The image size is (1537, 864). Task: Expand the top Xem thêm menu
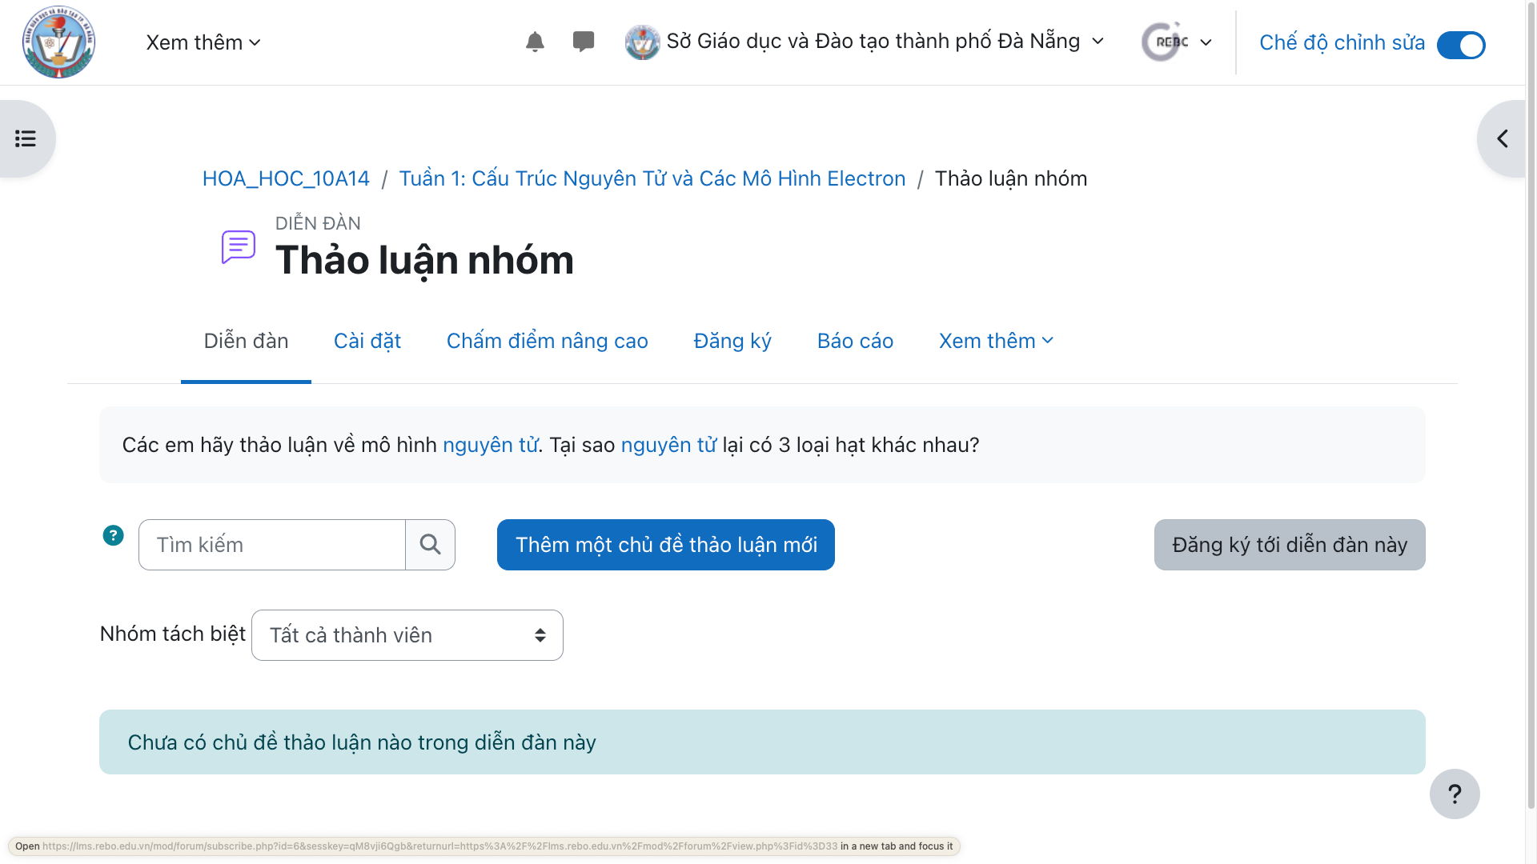203,42
